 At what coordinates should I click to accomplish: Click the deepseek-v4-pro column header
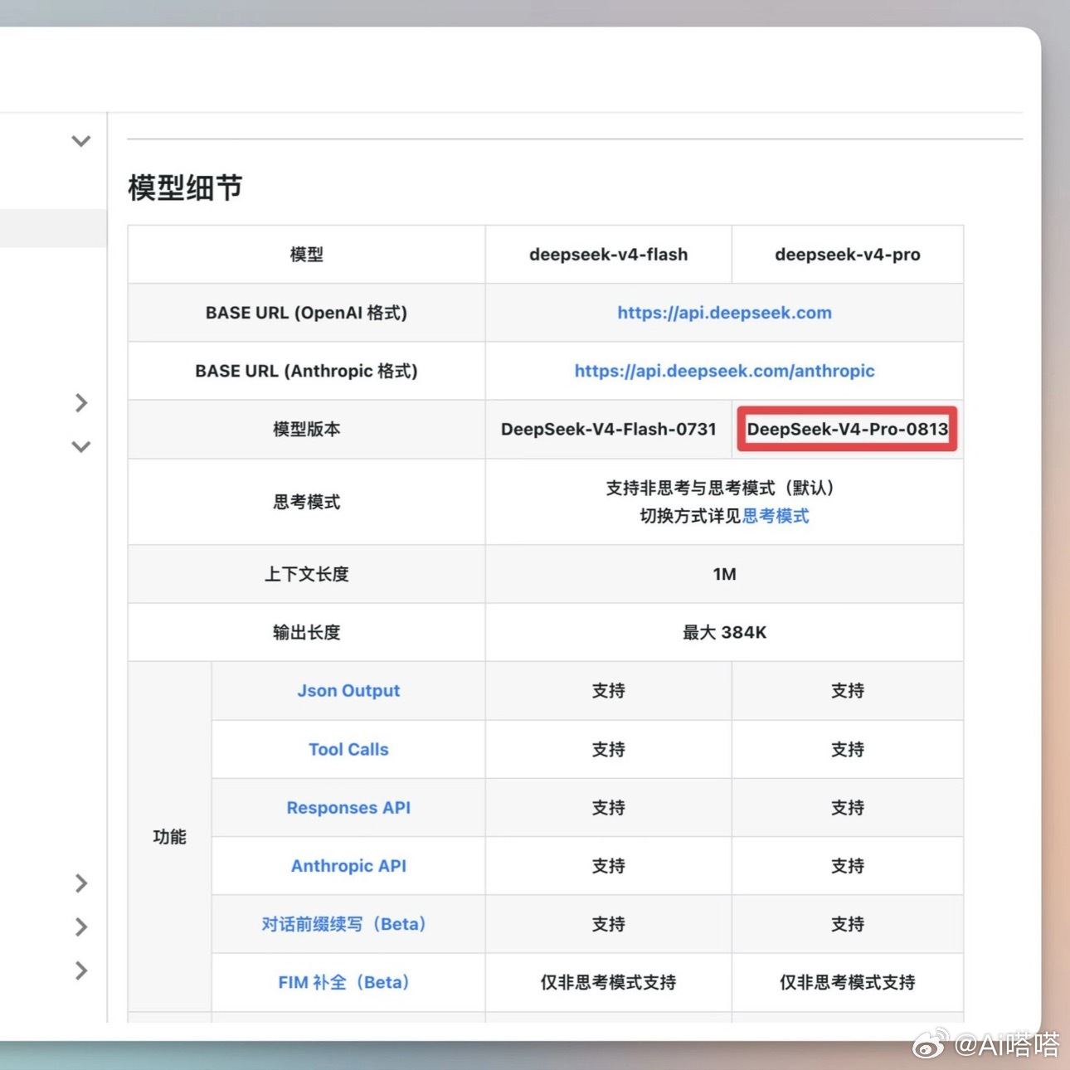[x=848, y=255]
